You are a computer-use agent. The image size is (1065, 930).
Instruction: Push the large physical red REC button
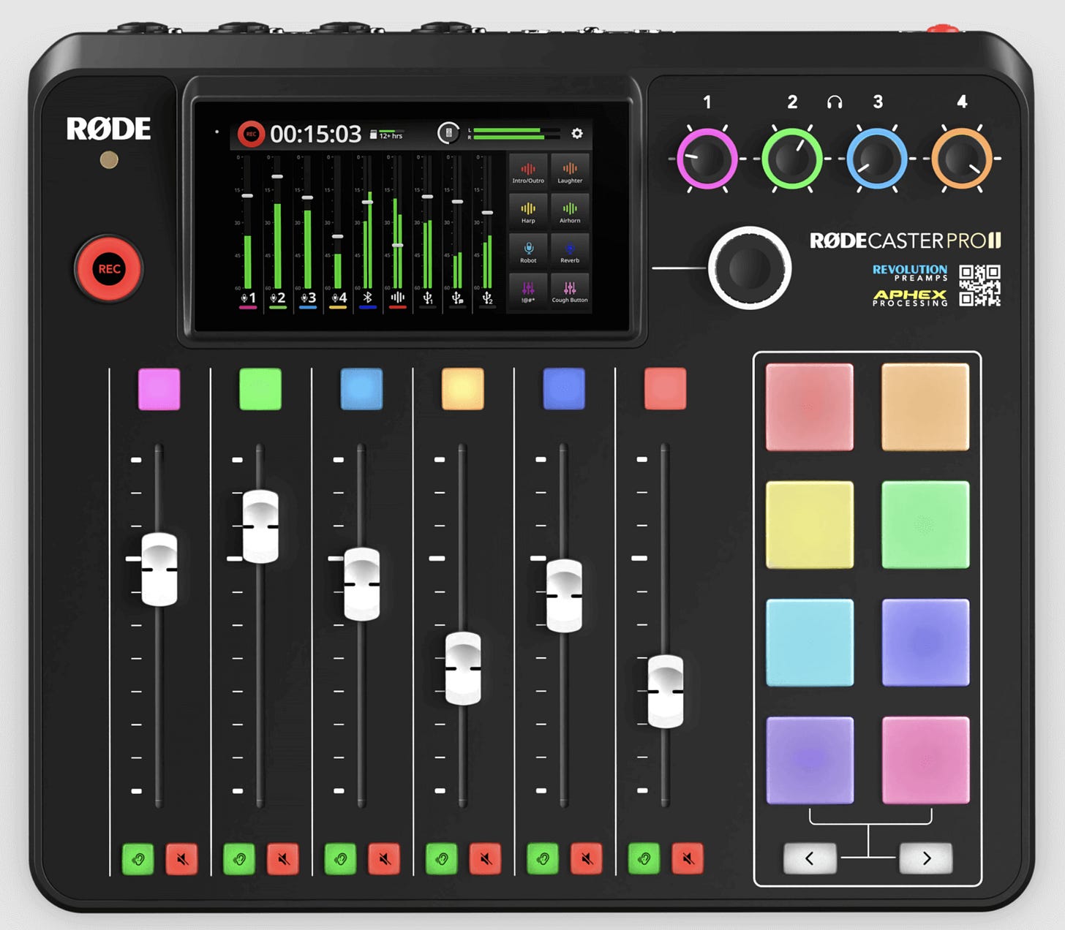(x=109, y=269)
